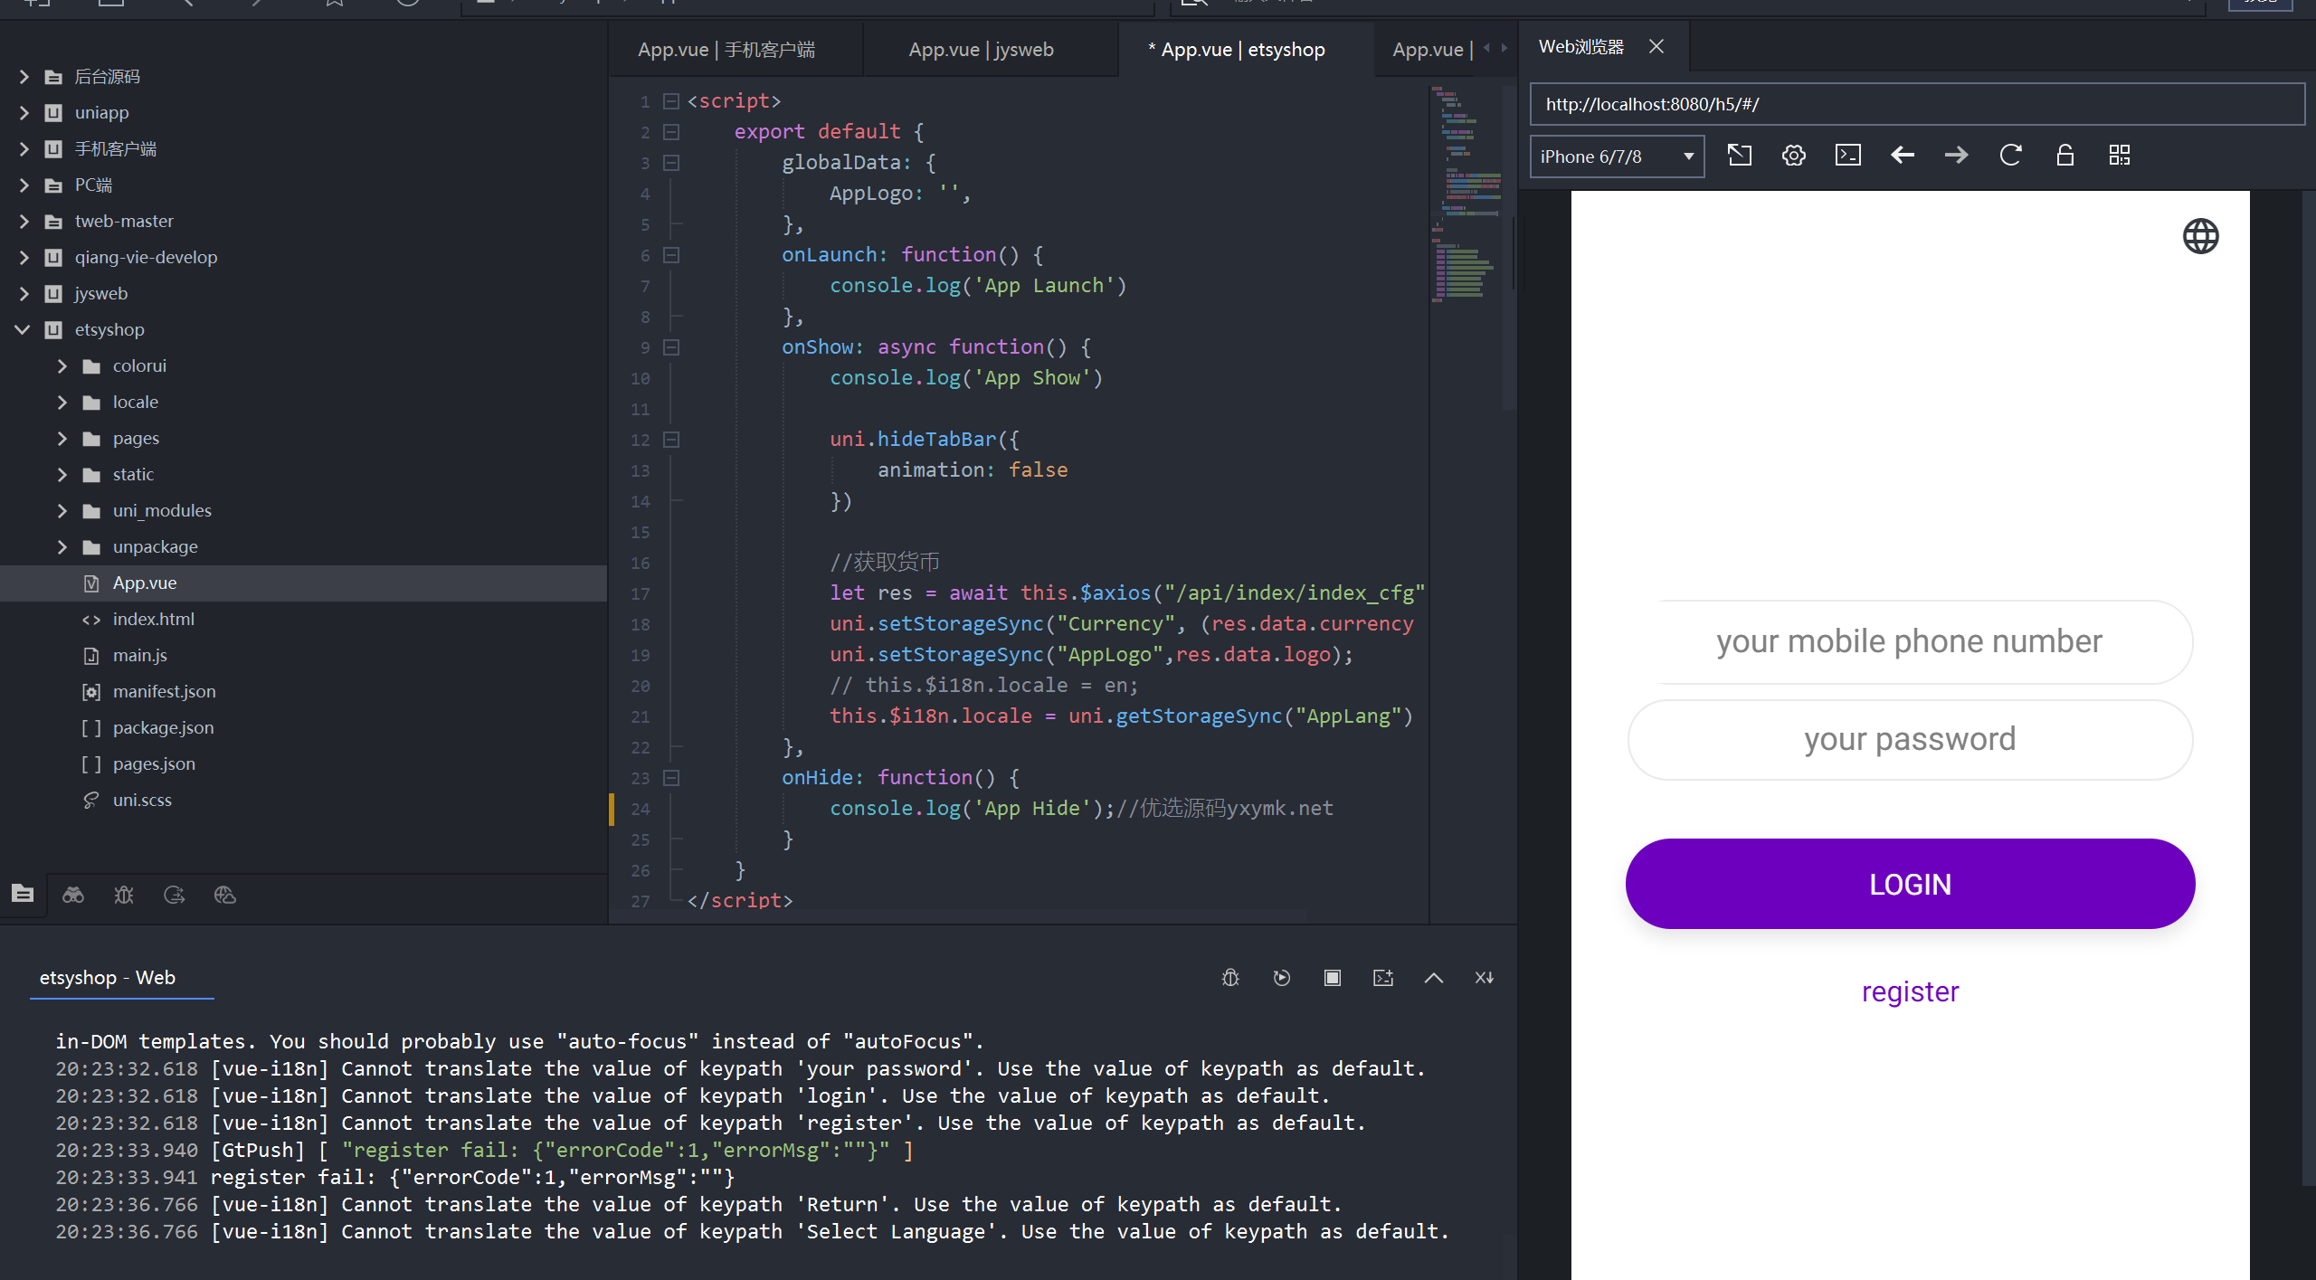Open the browser devtools console icon
The height and width of the screenshot is (1280, 2316).
1847,156
